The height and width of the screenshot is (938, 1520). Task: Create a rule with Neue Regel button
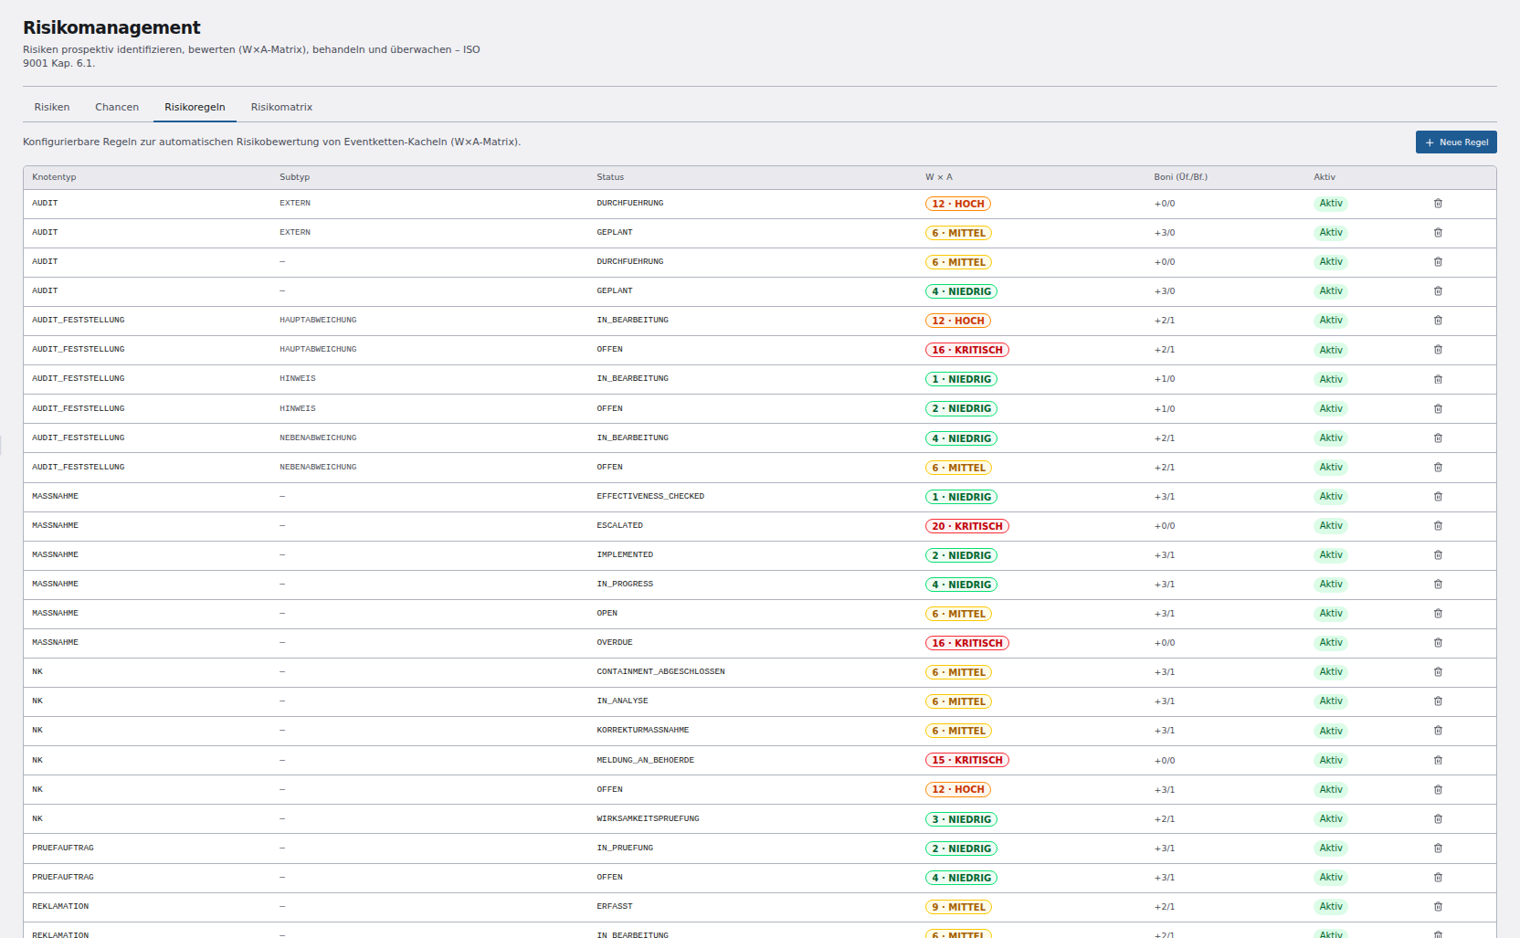click(x=1456, y=142)
